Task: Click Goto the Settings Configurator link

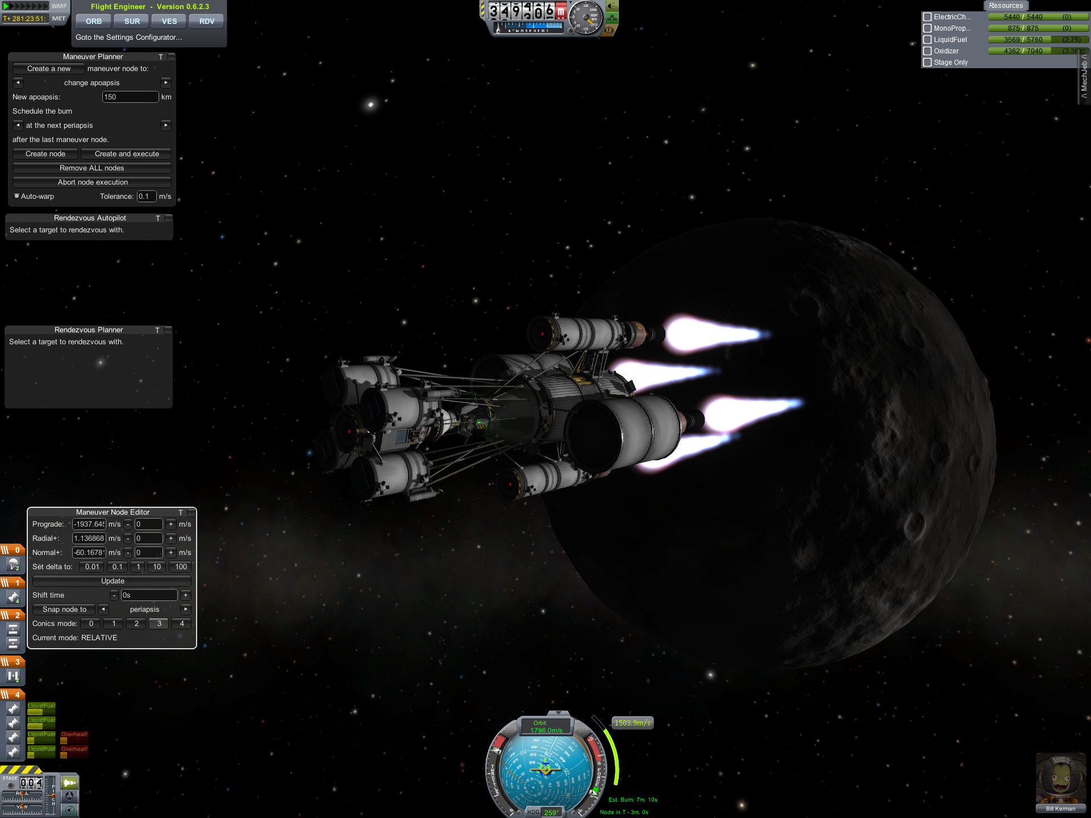Action: point(129,37)
